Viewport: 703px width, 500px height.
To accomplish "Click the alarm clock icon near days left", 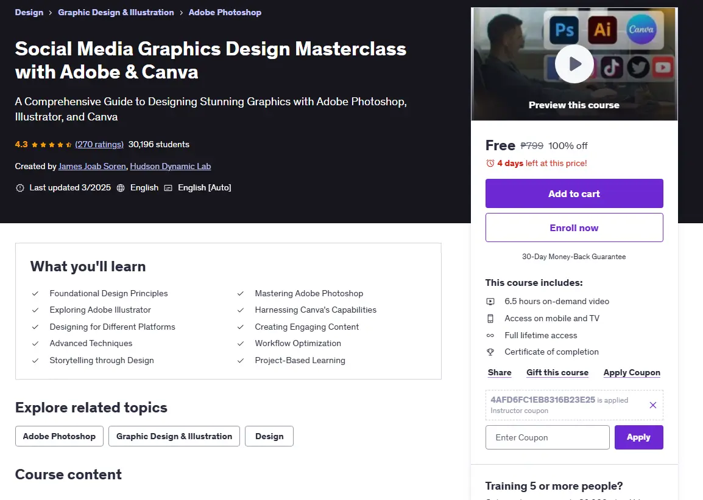I will pos(490,164).
